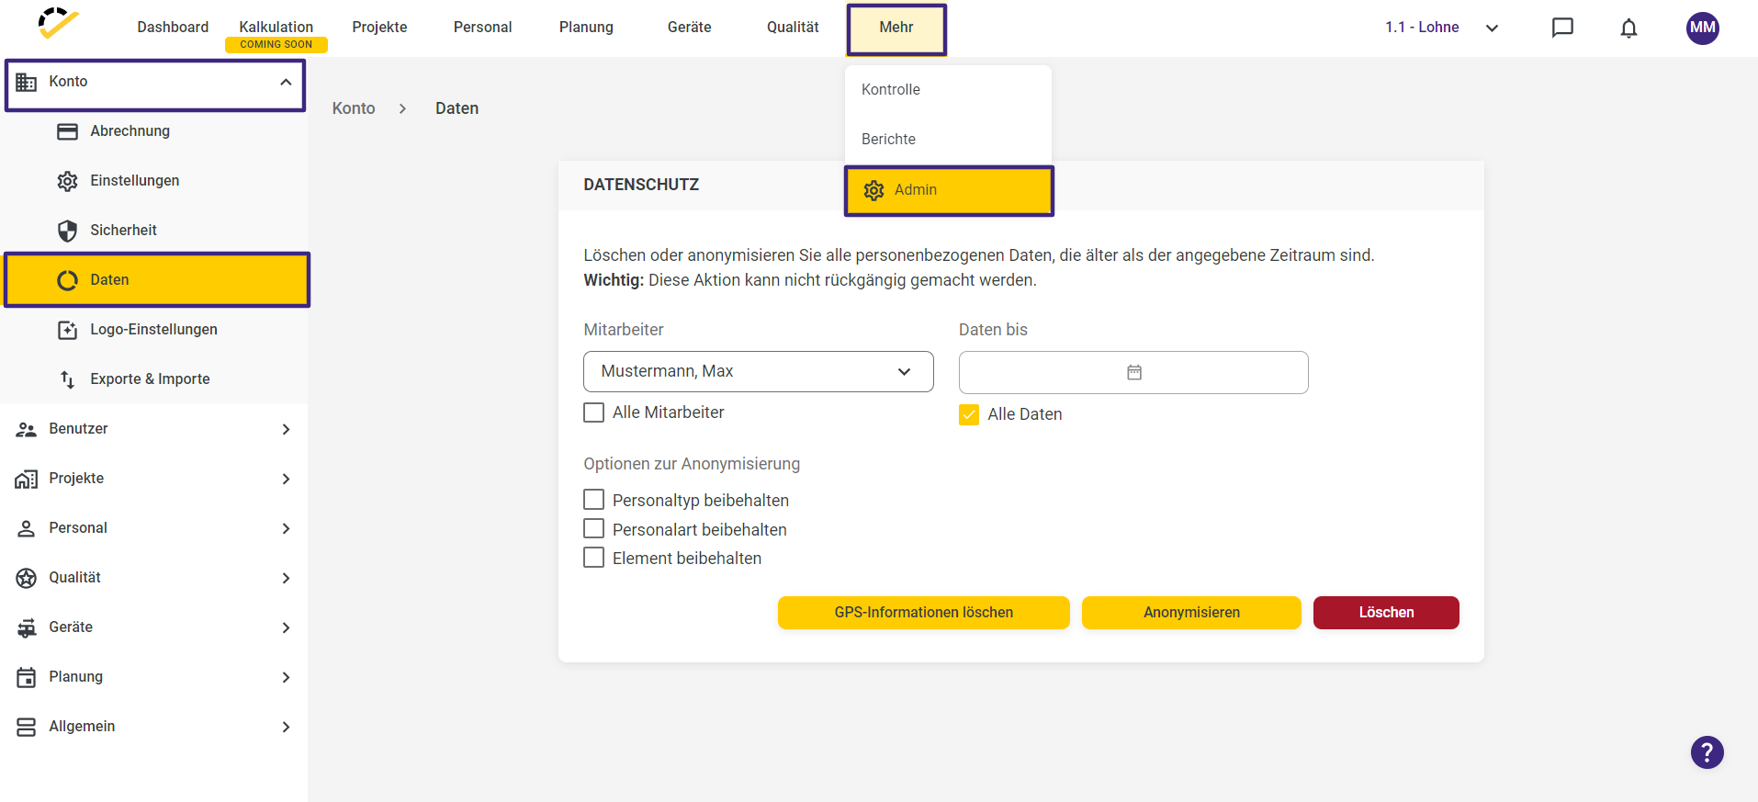
Task: Open Abrechnung in sidebar
Action: point(154,131)
